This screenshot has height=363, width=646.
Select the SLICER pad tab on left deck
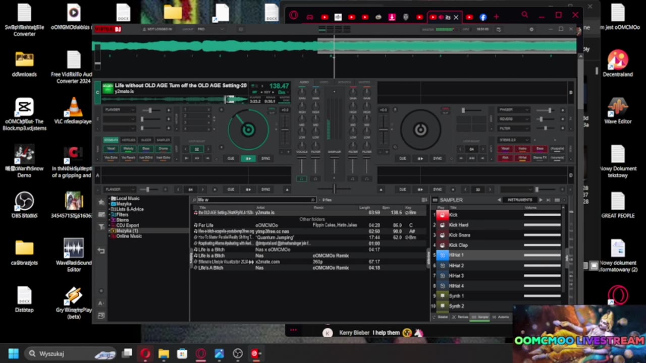click(146, 140)
